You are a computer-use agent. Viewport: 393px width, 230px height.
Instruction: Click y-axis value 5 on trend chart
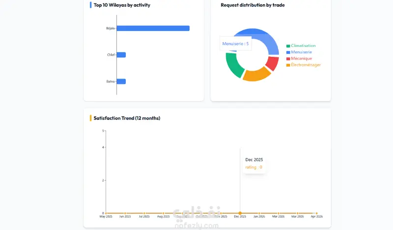103,131
